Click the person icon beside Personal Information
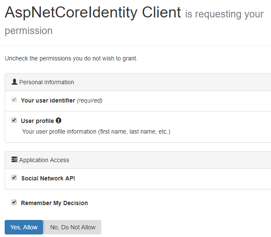271x237 pixels. pos(14,82)
